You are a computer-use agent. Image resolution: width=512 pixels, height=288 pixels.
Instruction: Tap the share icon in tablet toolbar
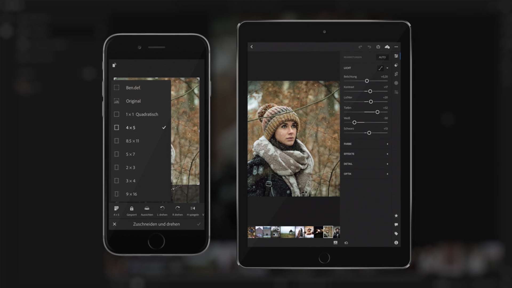(378, 47)
